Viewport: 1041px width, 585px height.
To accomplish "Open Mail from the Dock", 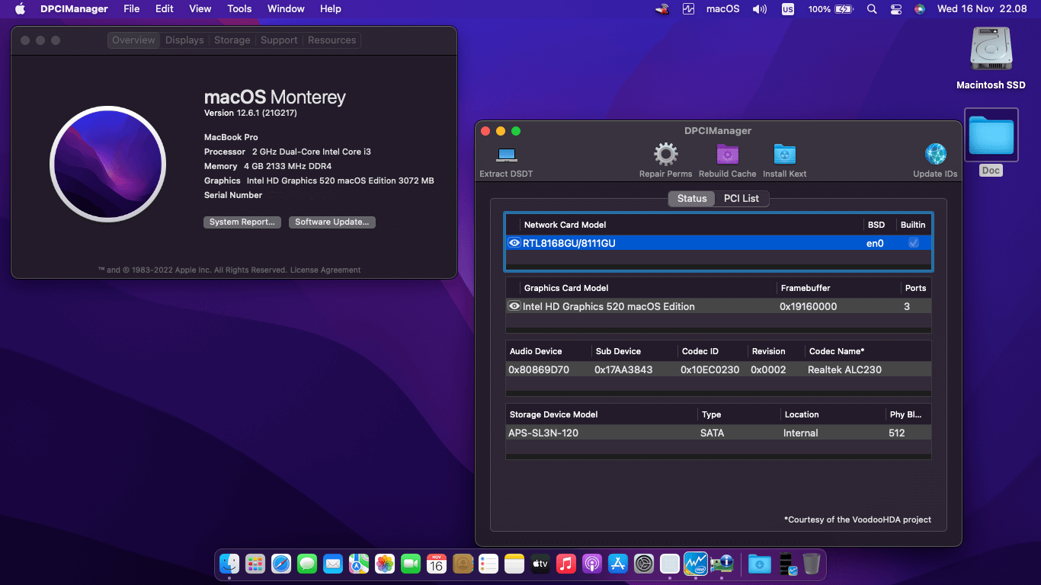I will click(333, 564).
